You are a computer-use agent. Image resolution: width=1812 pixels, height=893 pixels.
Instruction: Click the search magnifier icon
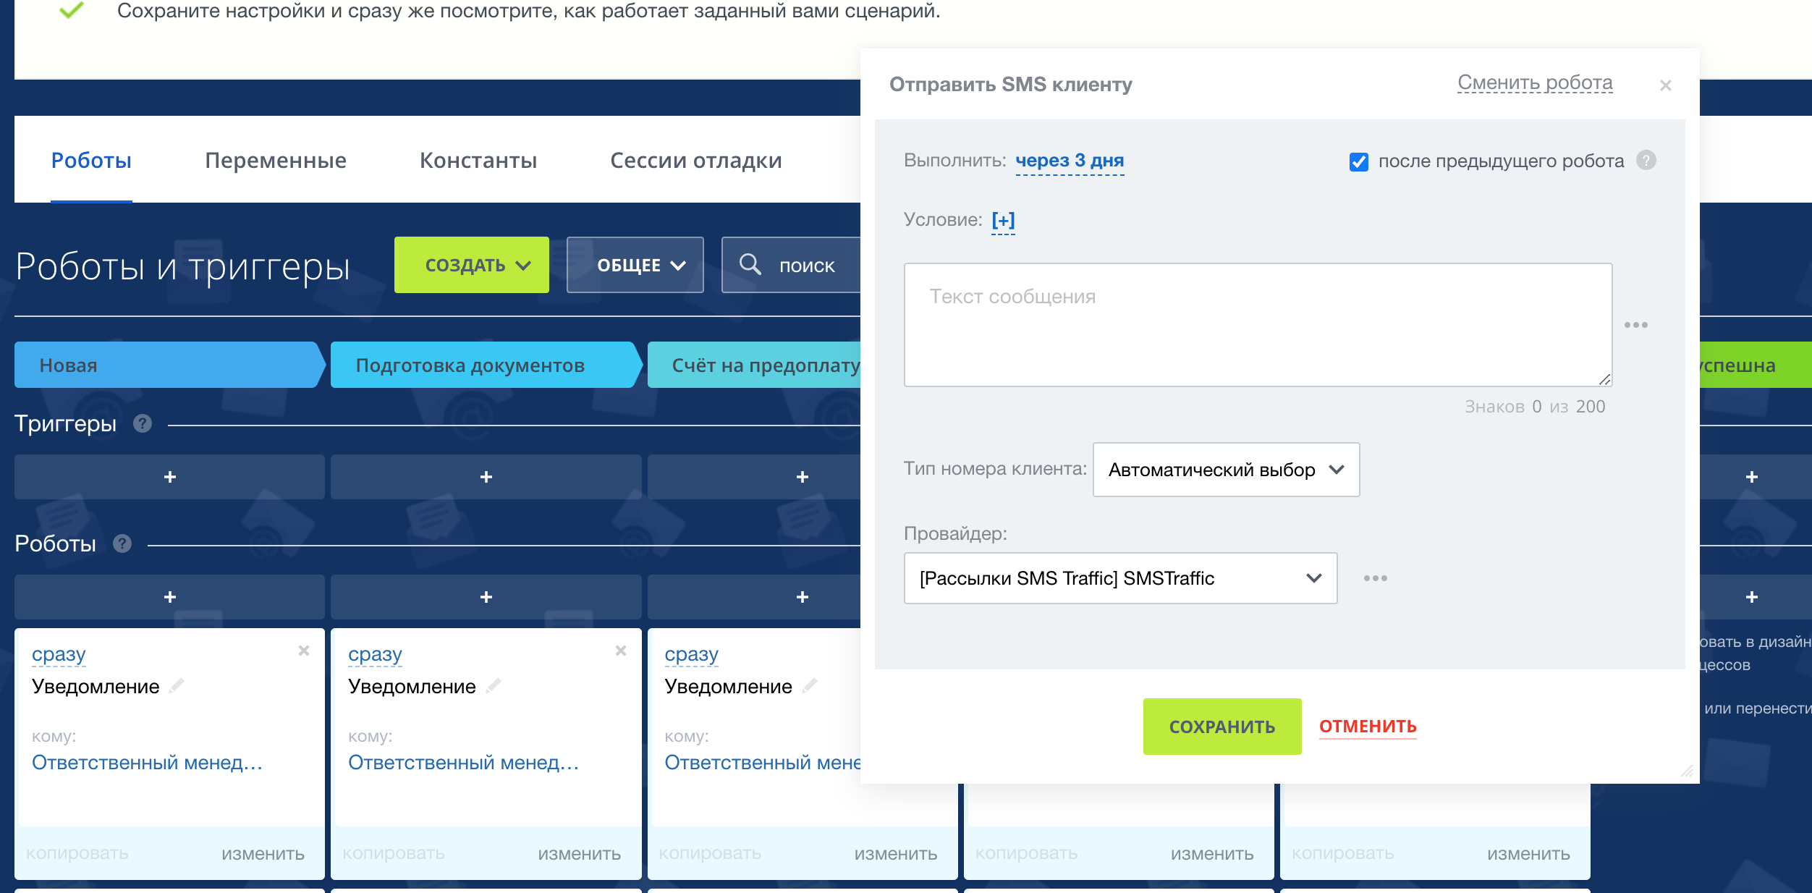[x=750, y=265]
